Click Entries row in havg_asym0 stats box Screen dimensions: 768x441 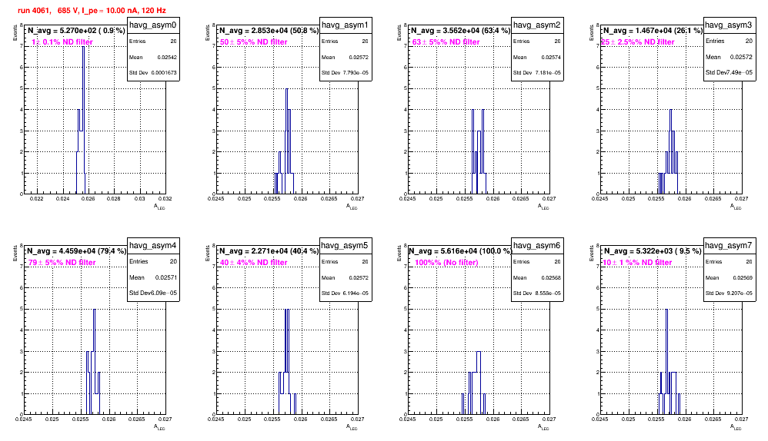(x=153, y=41)
